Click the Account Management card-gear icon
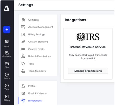 23,27
